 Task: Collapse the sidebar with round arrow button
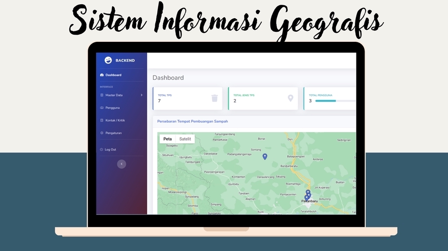pyautogui.click(x=122, y=164)
